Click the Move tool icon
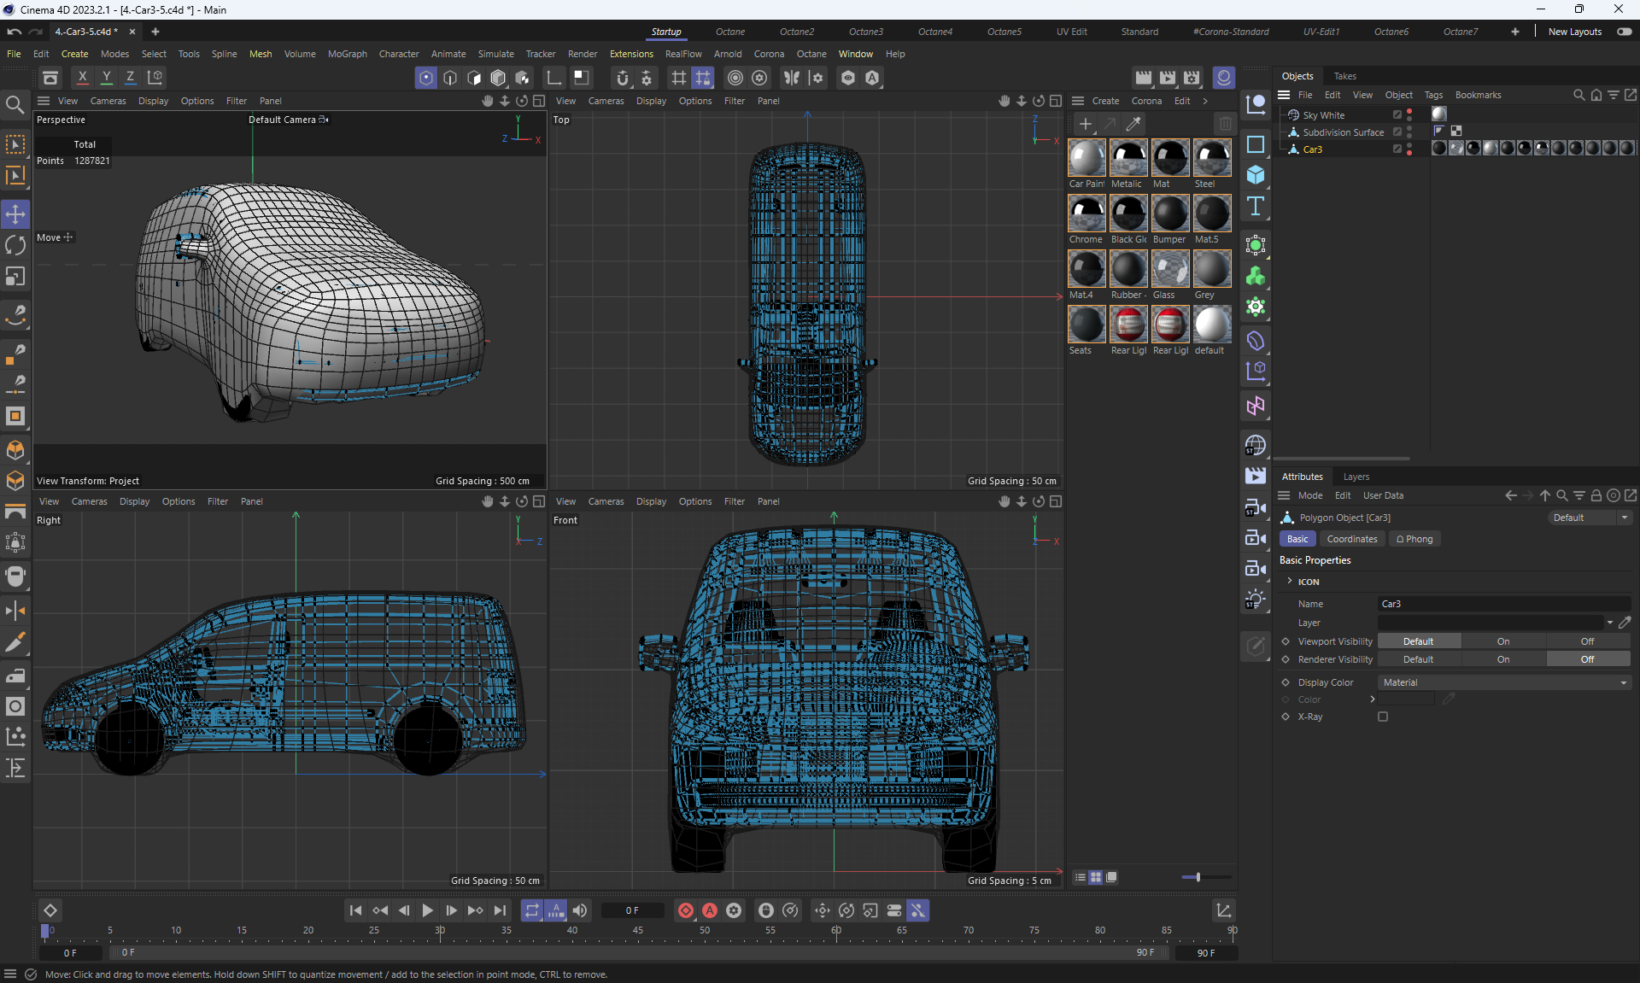The width and height of the screenshot is (1640, 983). pos(15,214)
